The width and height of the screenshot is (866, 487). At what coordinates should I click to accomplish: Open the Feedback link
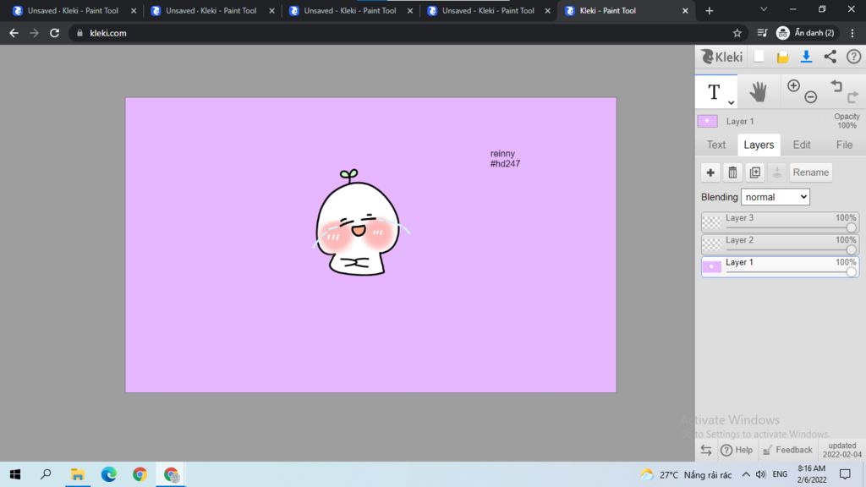coord(787,450)
